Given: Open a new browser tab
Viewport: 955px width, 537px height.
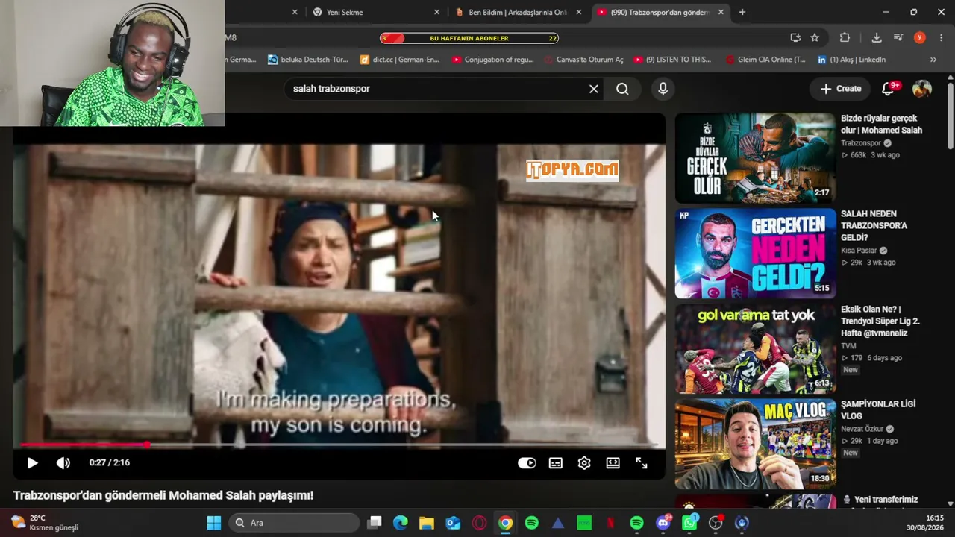Looking at the screenshot, I should (742, 12).
